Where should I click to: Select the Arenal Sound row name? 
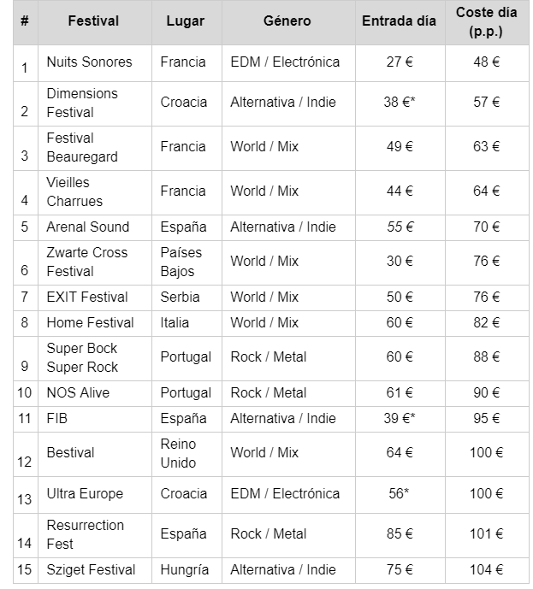point(88,227)
